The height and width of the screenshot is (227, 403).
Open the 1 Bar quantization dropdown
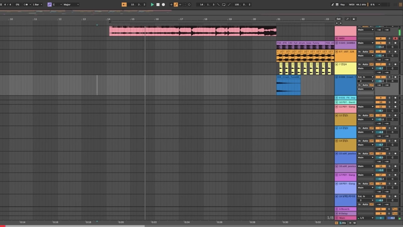click(37, 5)
